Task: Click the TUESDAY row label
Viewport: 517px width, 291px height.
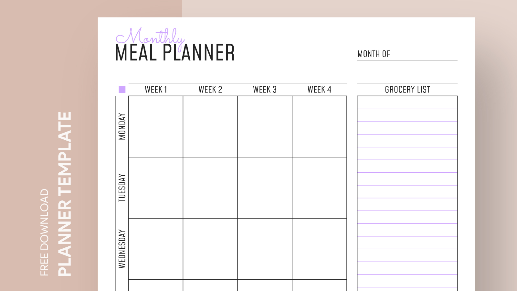Action: pos(122,188)
